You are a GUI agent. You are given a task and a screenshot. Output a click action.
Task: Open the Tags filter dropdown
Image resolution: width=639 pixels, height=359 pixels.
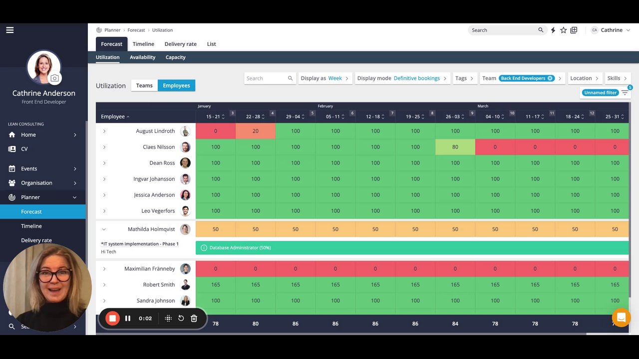click(x=465, y=78)
